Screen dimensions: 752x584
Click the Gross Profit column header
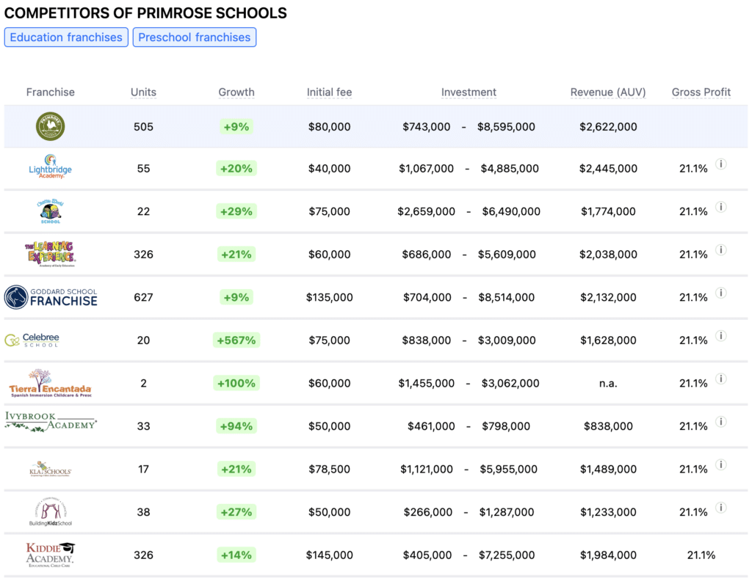[701, 92]
